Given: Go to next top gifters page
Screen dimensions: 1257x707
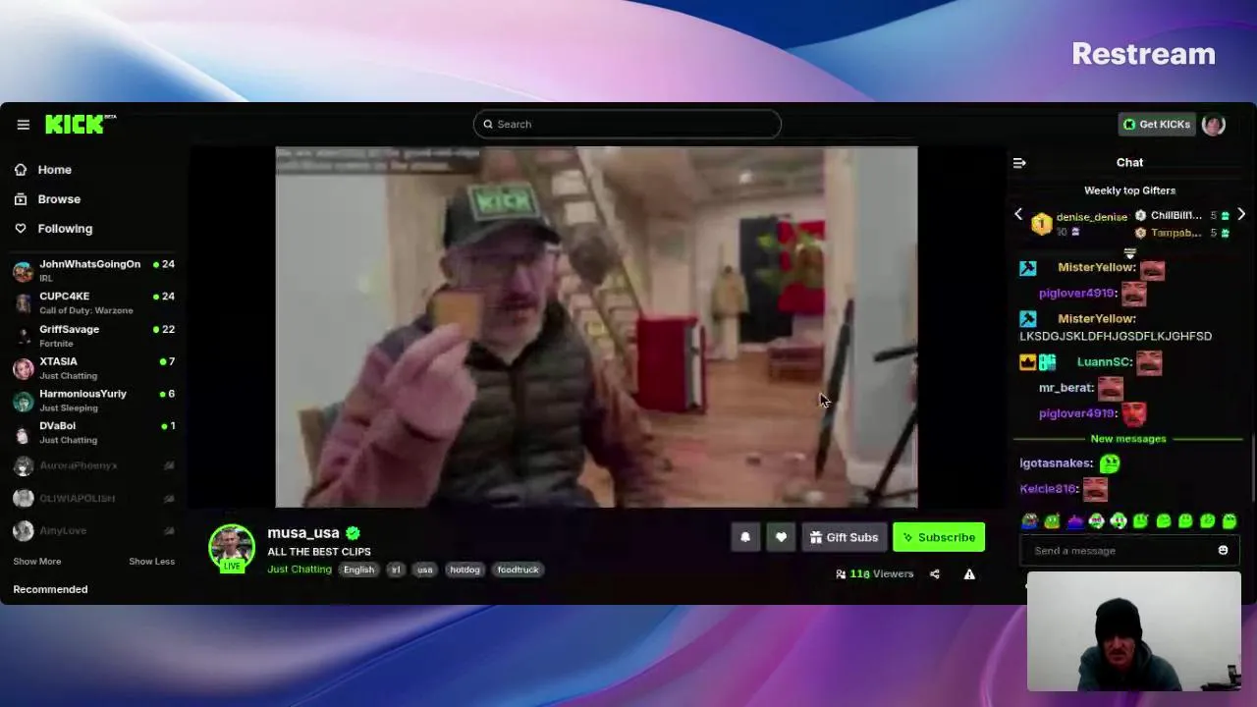Looking at the screenshot, I should click(1241, 214).
